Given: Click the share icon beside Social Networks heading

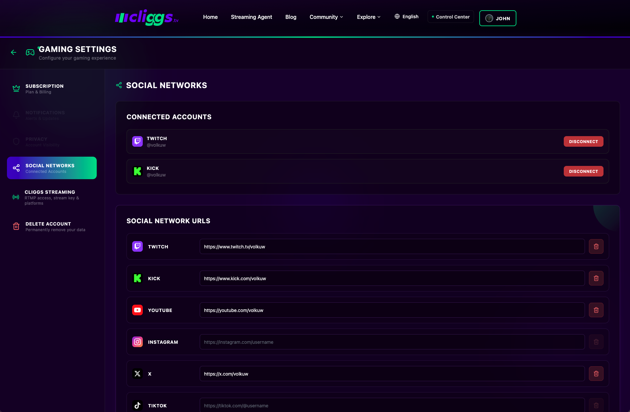Looking at the screenshot, I should coord(119,85).
